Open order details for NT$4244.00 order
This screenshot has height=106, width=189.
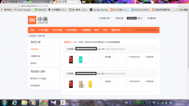click(149, 57)
